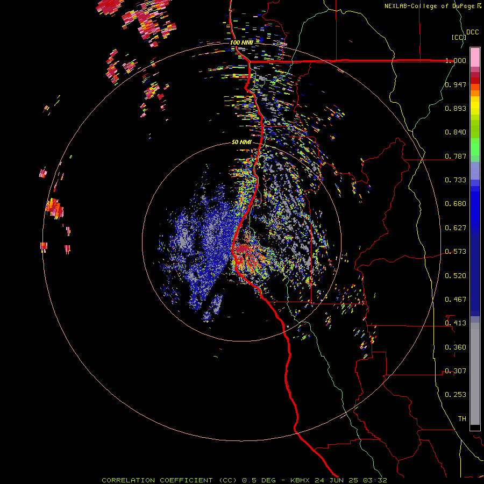The image size is (484, 484).
Task: Click the 100 NMI range ring label
Action: pos(241,42)
